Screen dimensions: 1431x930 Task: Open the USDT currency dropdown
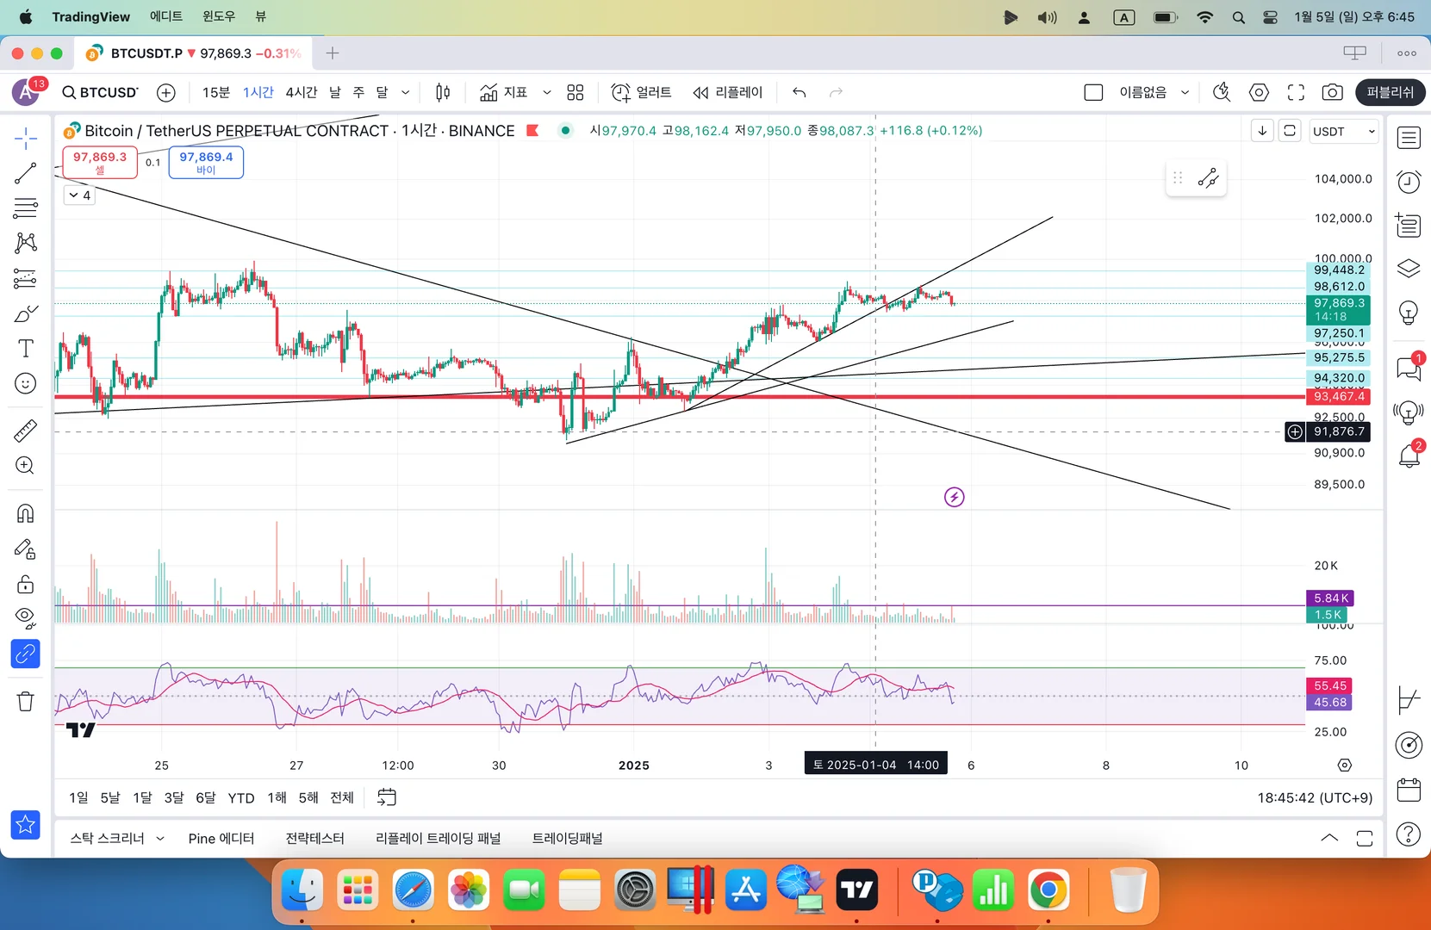coord(1343,131)
